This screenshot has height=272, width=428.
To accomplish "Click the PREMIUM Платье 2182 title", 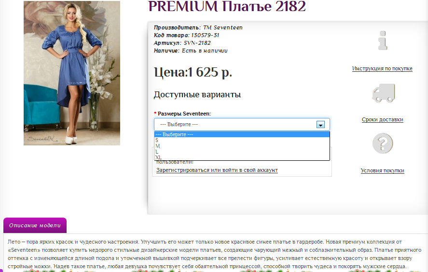I will pyautogui.click(x=227, y=7).
